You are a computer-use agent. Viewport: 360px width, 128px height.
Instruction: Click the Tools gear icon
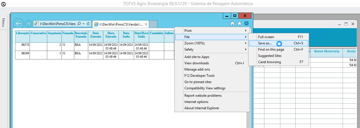pos(246,24)
